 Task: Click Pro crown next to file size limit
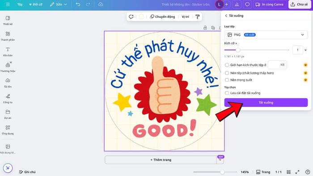tap(305, 65)
